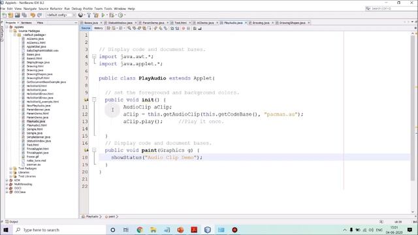Click the Find Next Occurrence icon
This screenshot has width=418, height=235.
(x=139, y=28)
